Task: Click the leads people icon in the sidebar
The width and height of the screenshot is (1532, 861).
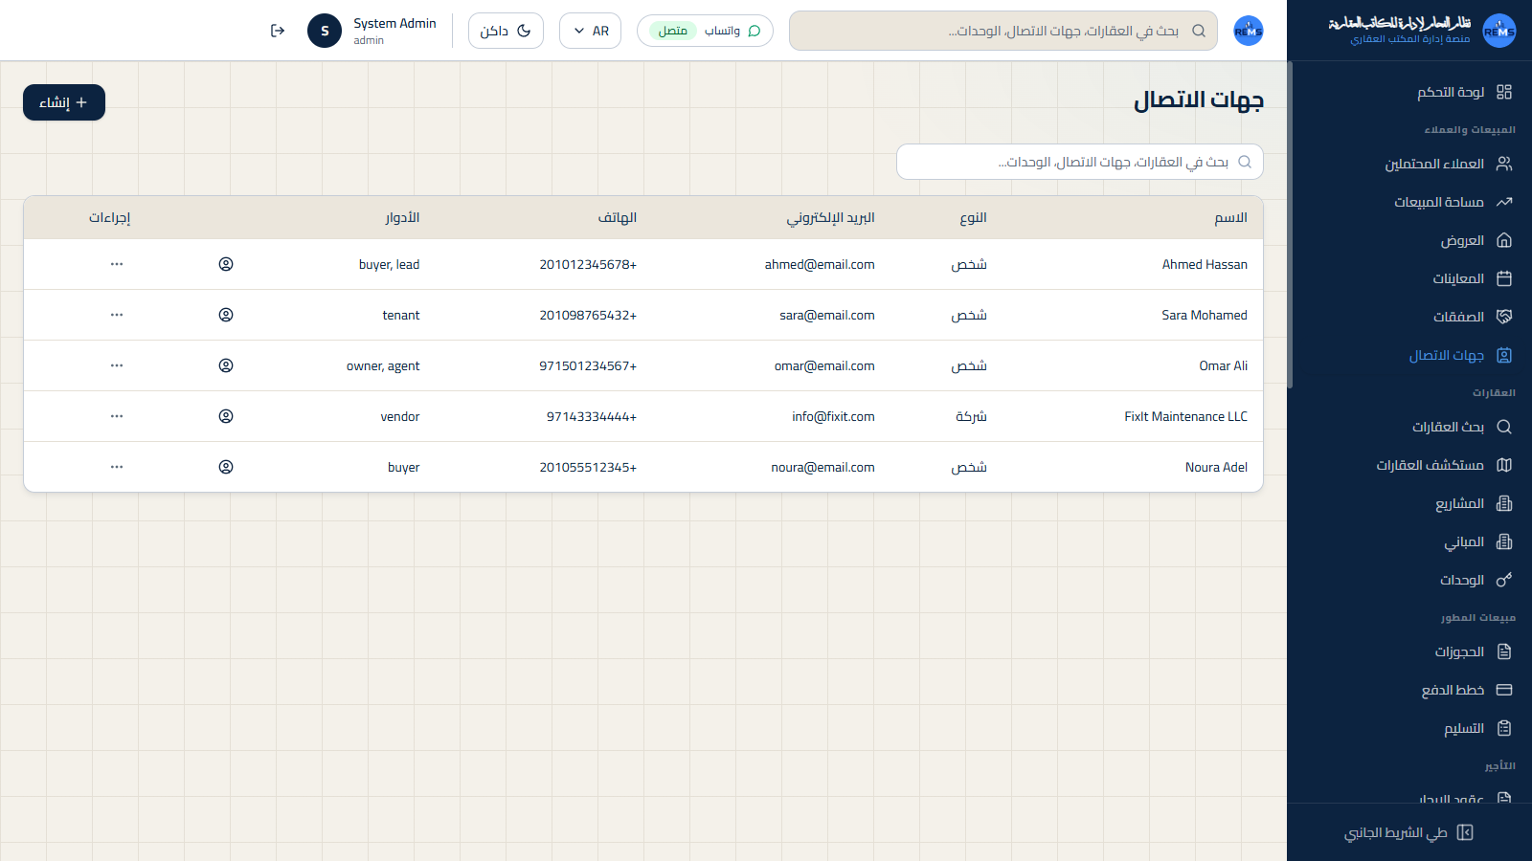Action: coord(1504,164)
